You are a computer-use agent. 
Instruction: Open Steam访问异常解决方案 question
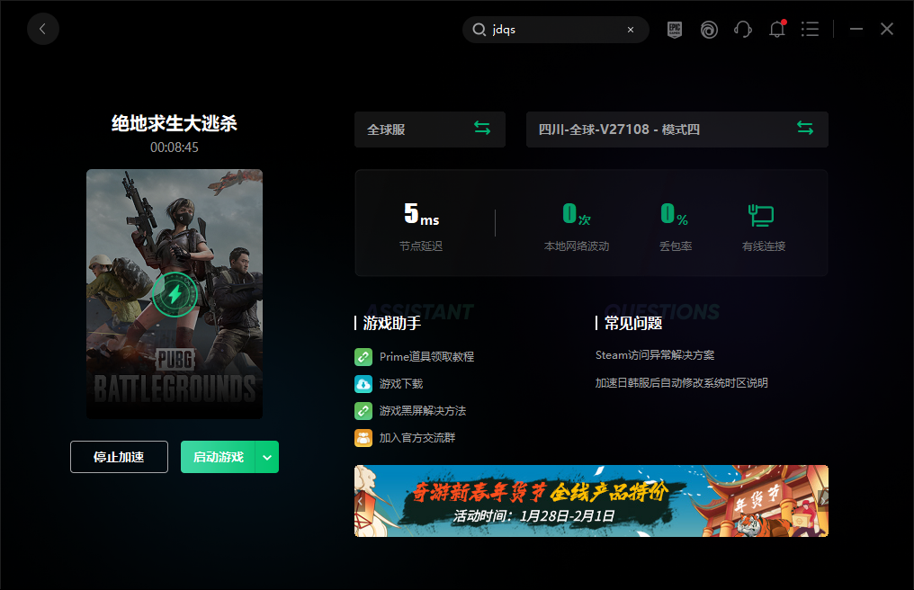coord(655,355)
